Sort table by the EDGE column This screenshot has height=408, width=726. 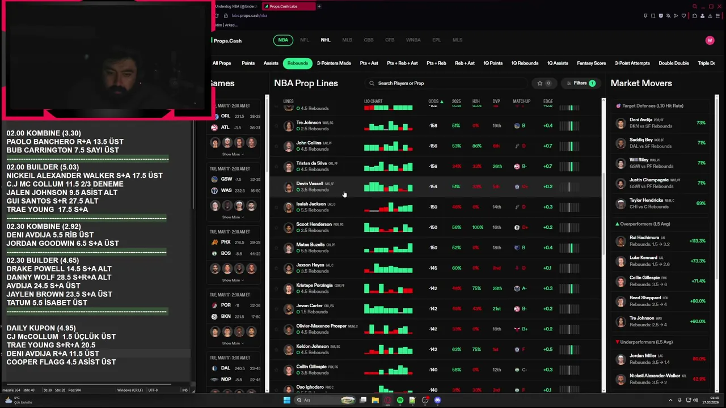point(548,101)
